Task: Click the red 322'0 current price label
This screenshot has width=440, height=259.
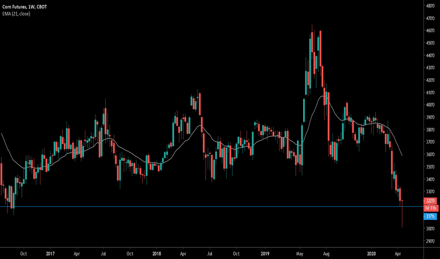Action: [x=430, y=201]
